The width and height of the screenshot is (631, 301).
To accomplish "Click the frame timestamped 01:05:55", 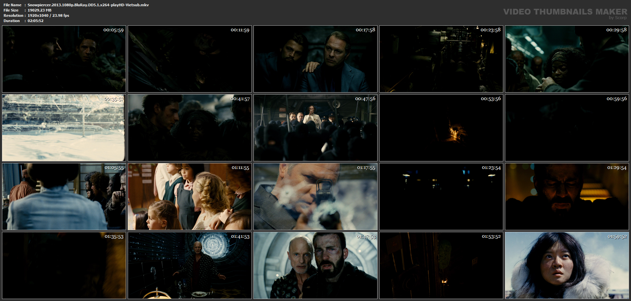I will (64, 197).
